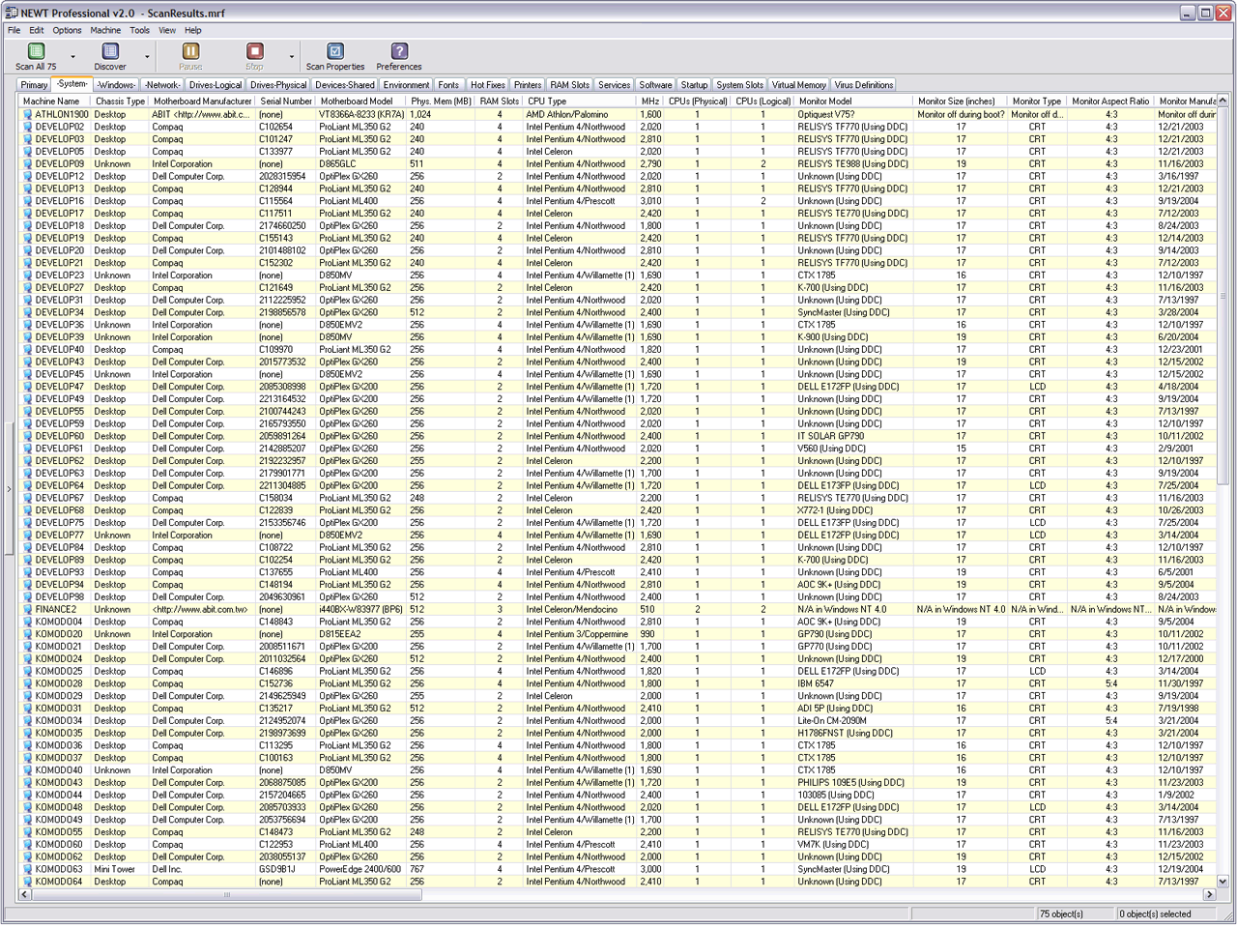This screenshot has width=1237, height=928.
Task: Switch to the Virus Definitions tab
Action: pyautogui.click(x=864, y=85)
